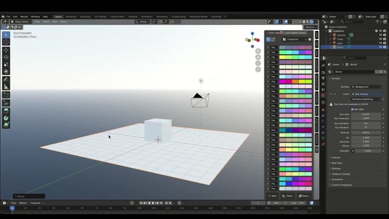The image size is (389, 219).
Task: Click play animation button in timeline
Action: (153, 203)
